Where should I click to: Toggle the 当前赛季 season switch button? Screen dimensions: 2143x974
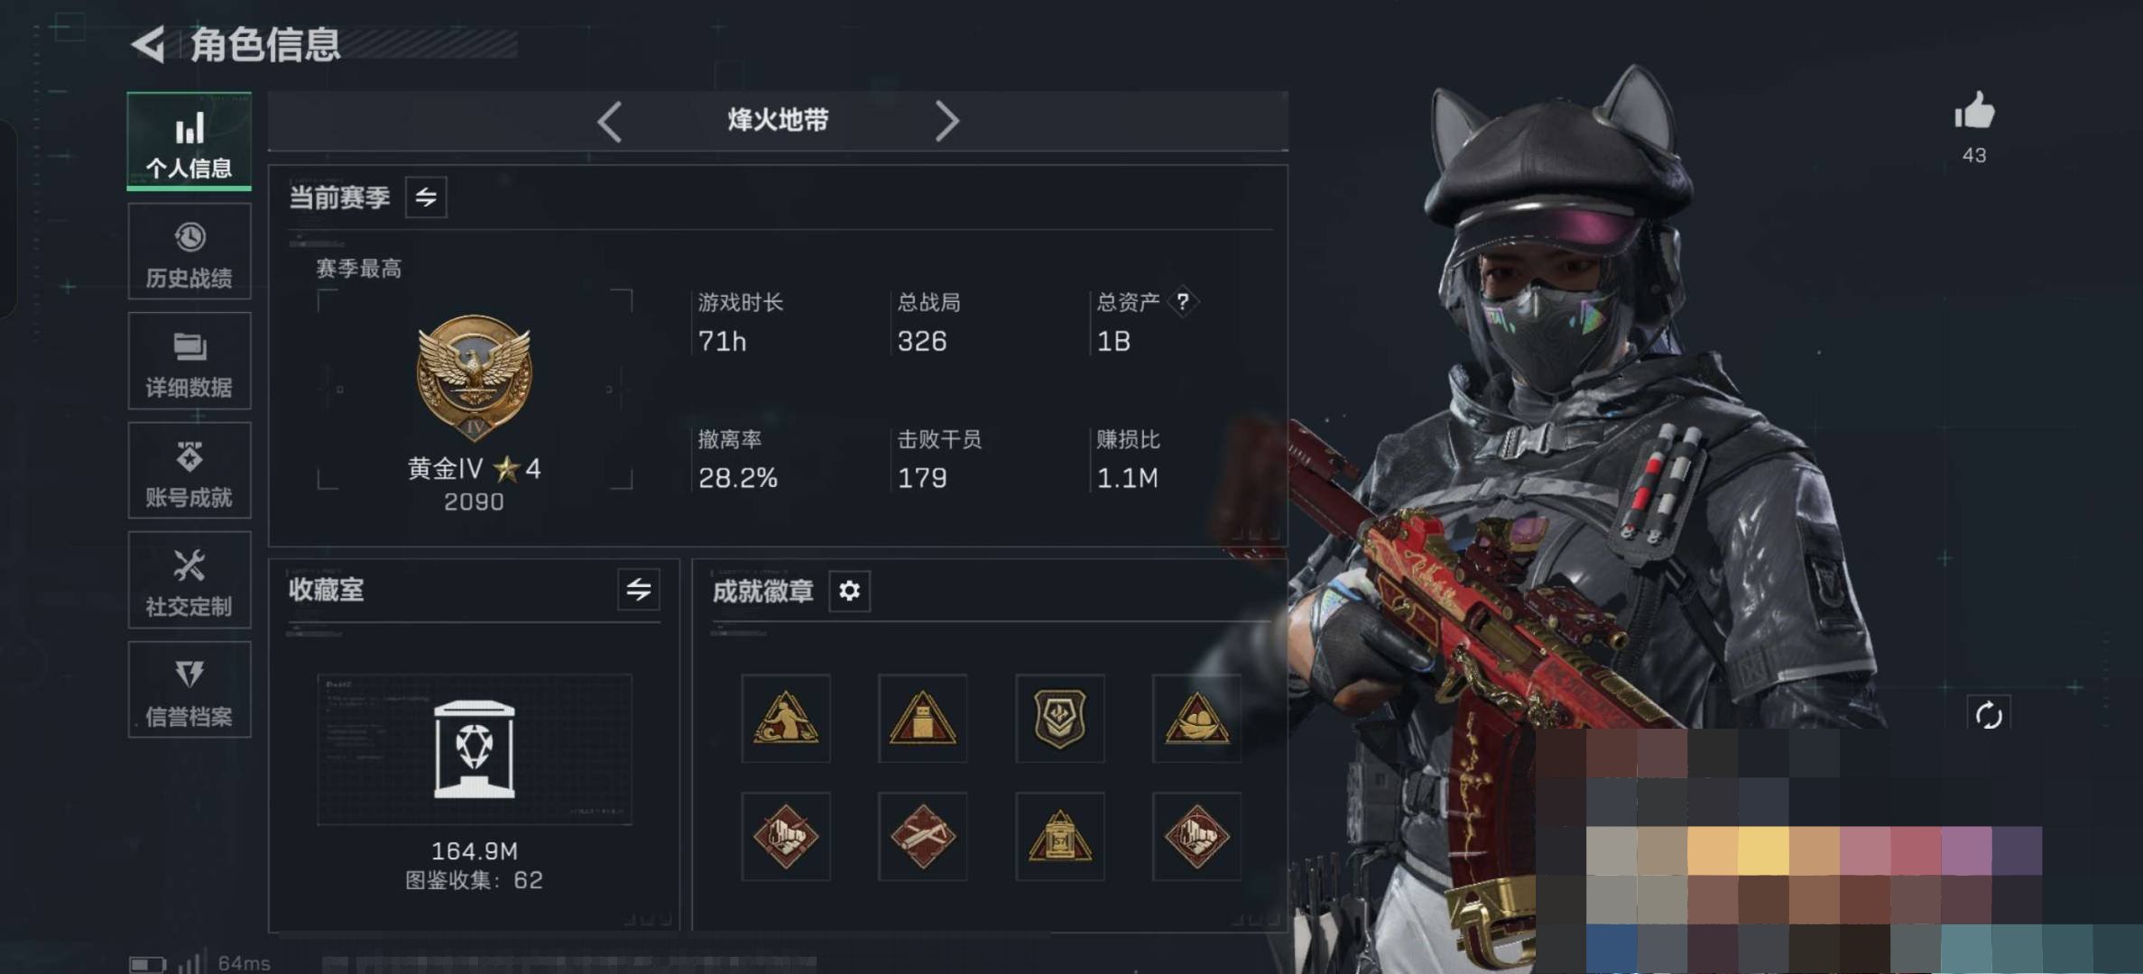[426, 198]
